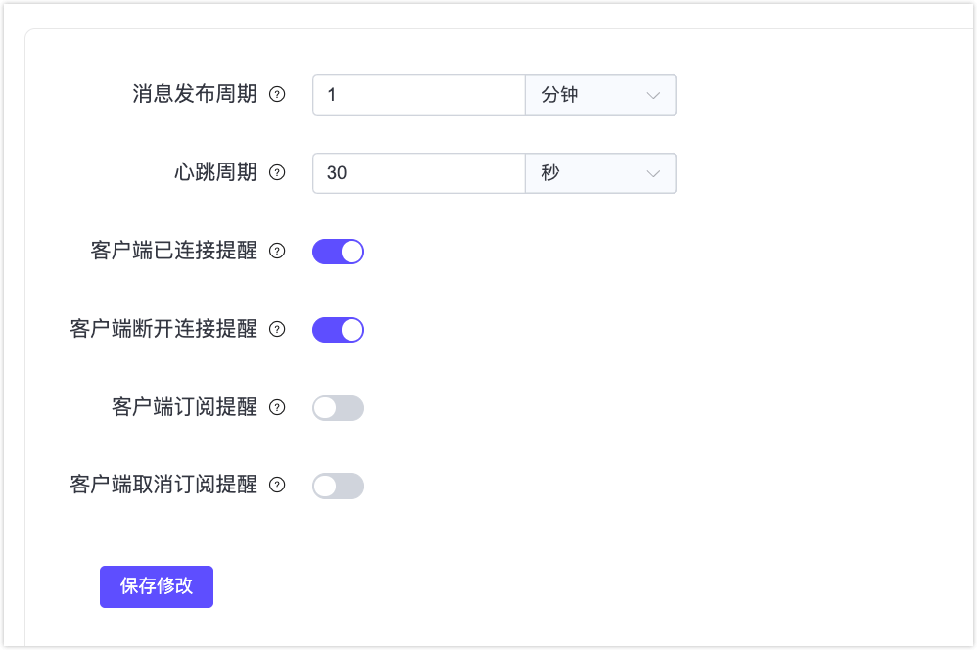This screenshot has height=650, width=977.
Task: Click the 保存修改 save button
Action: coord(156,586)
